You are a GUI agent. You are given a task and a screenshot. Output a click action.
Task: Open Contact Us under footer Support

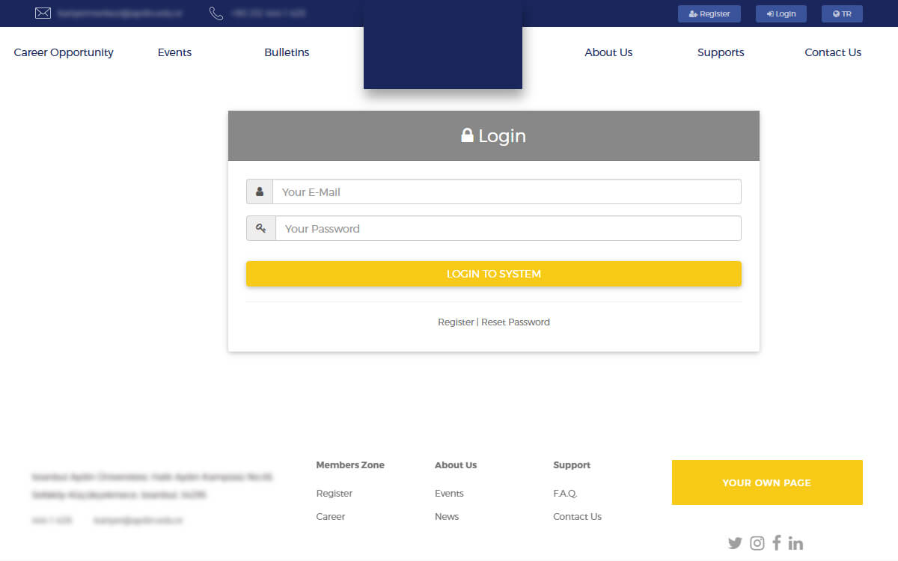click(577, 517)
